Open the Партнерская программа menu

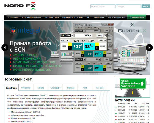[73, 17]
